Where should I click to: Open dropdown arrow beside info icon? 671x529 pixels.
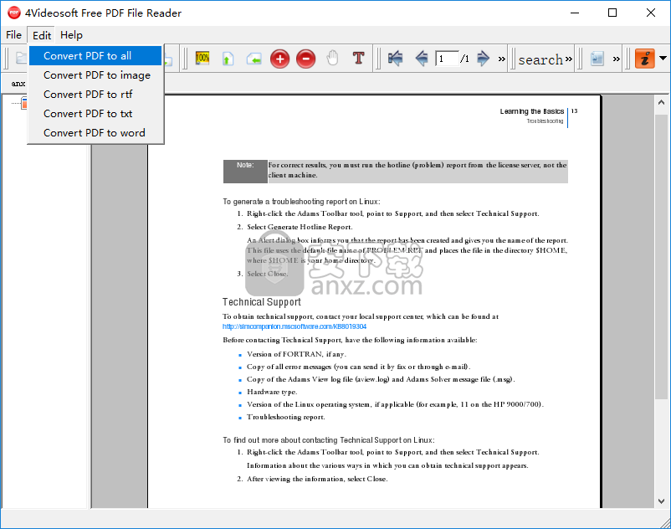pos(663,59)
